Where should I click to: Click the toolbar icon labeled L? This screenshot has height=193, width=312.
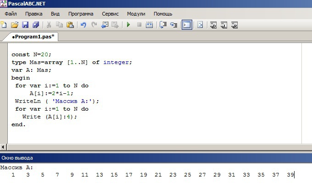pyautogui.click(x=224, y=25)
